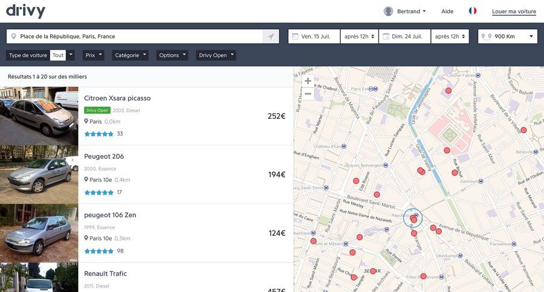Open the Aide menu item
Screen dimensions: 544x292
point(447,11)
